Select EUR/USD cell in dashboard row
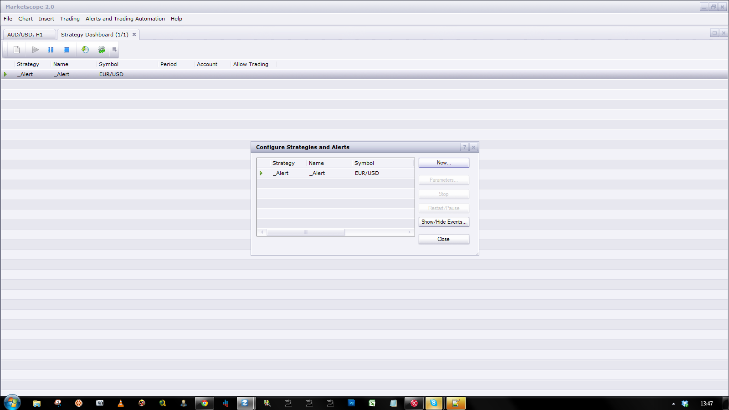The image size is (729, 410). (111, 74)
